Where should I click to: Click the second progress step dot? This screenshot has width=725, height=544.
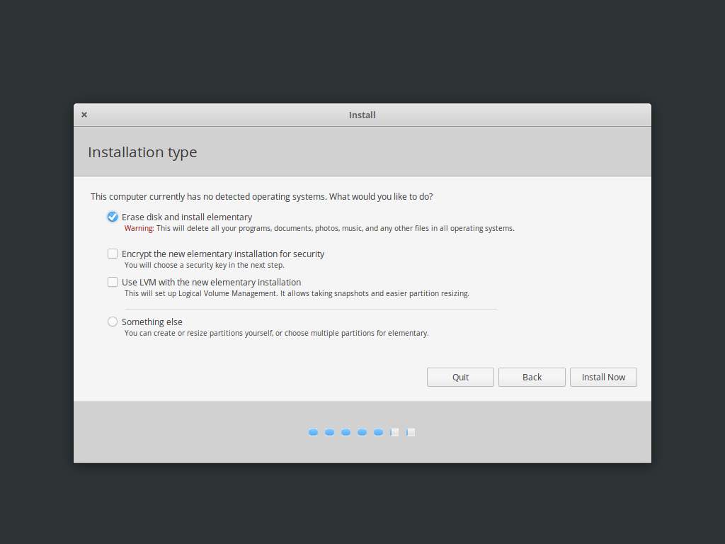pyautogui.click(x=330, y=432)
